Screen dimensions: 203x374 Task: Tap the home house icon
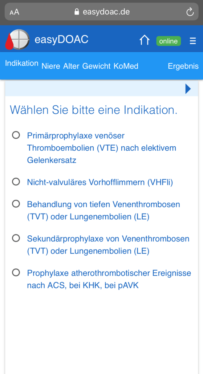point(145,40)
